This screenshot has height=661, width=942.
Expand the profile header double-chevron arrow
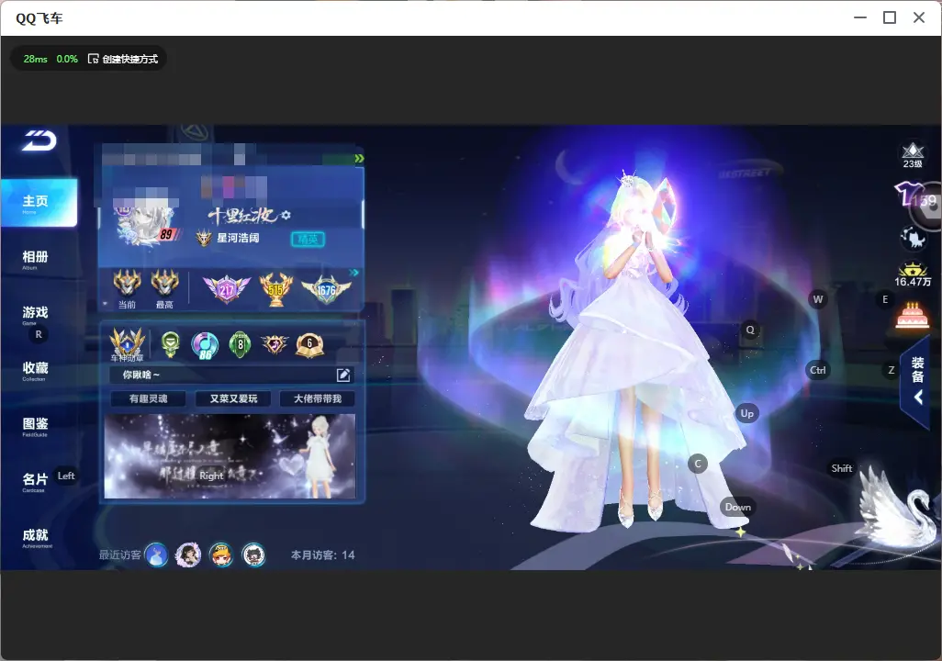coord(359,159)
